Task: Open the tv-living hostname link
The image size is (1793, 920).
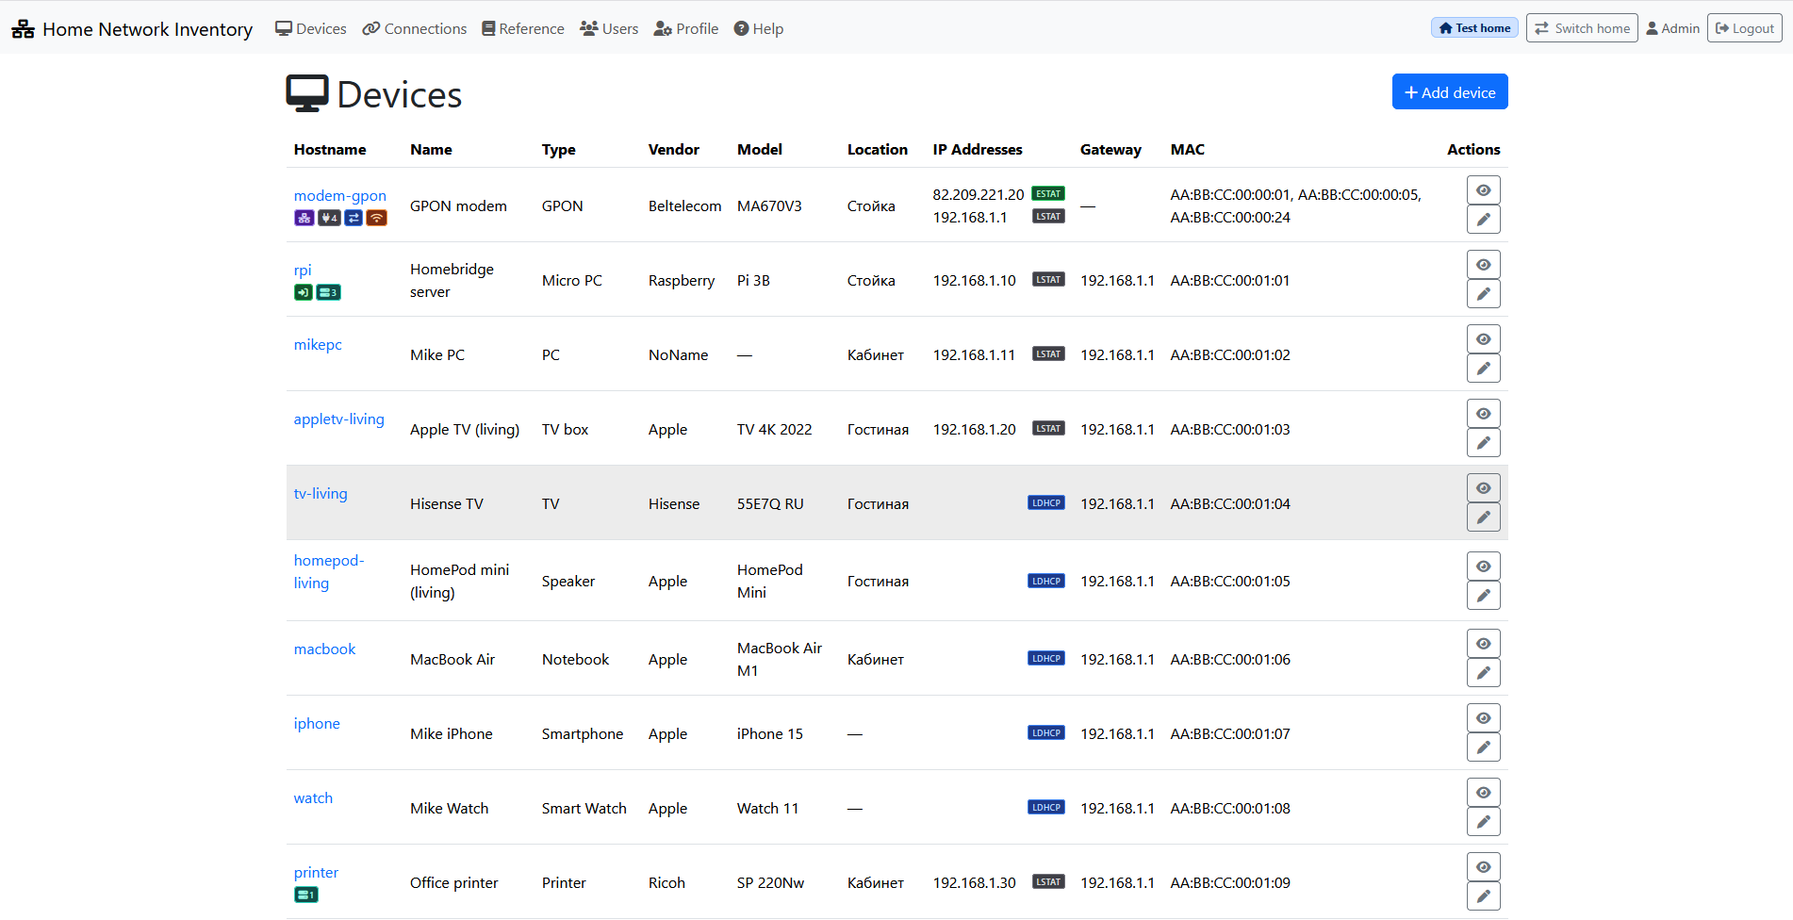Action: click(321, 493)
